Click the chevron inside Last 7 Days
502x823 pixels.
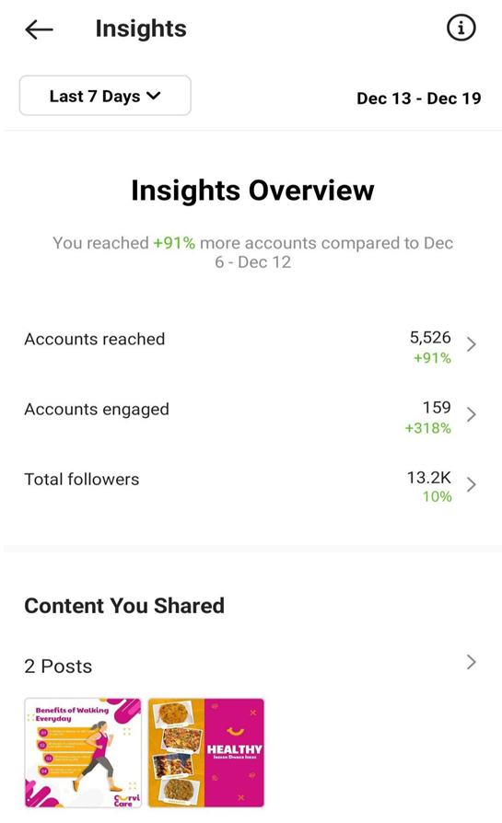[153, 96]
